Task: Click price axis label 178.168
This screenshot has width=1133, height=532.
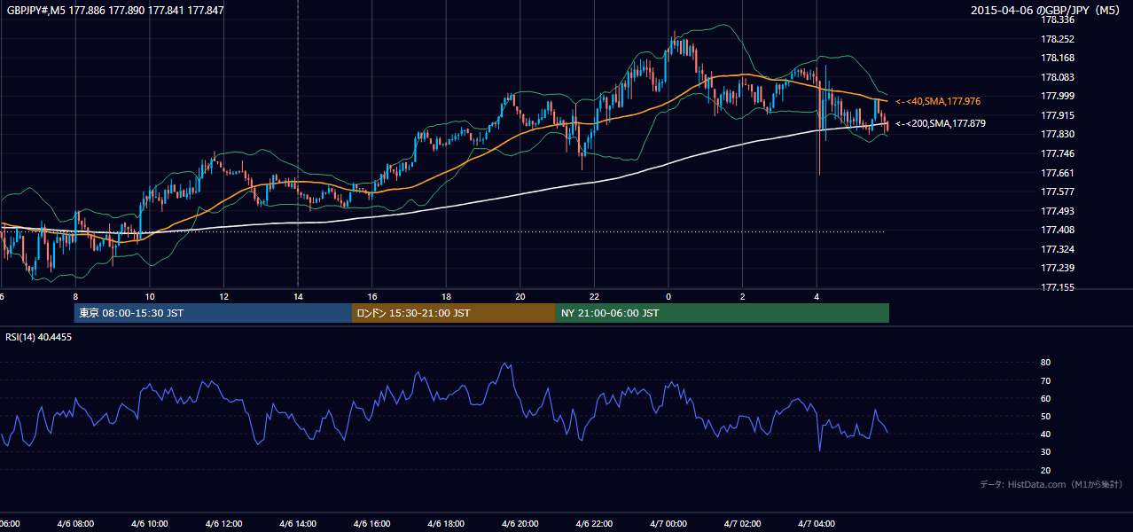Action: [x=1058, y=59]
